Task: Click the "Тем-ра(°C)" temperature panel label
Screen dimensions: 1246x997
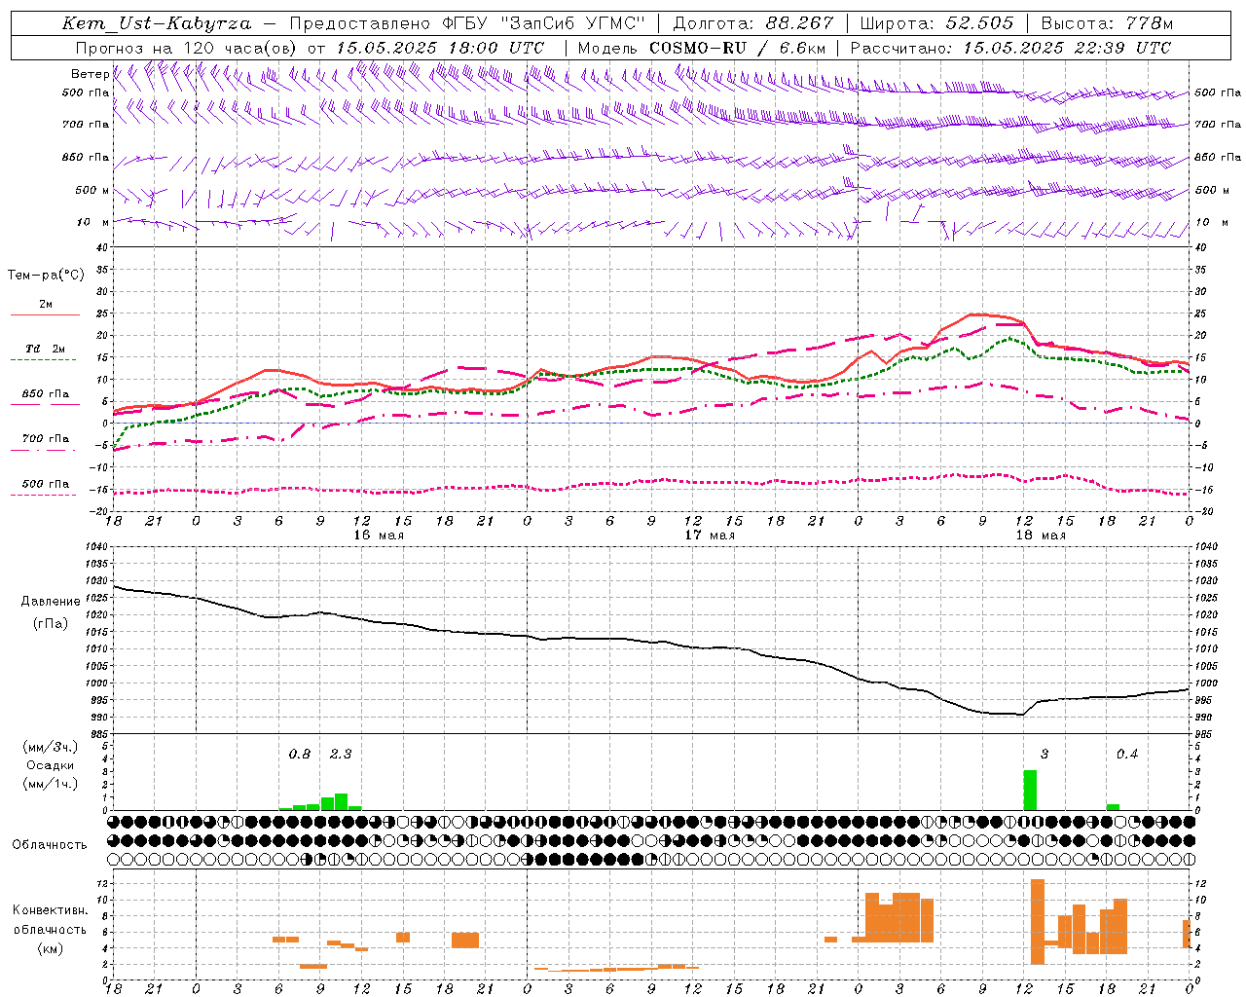Action: (x=46, y=276)
